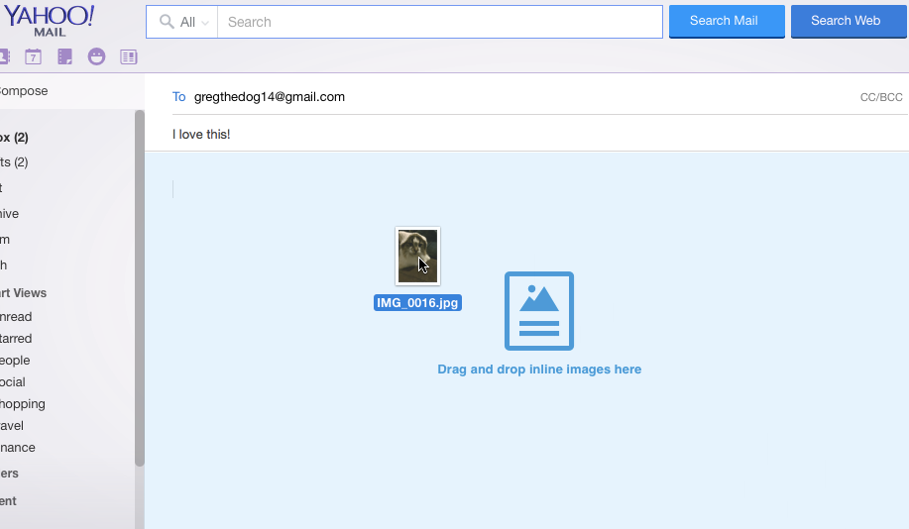The height and width of the screenshot is (529, 909).
Task: Select the IMG_0016.jpg thumbnail
Action: 417,257
